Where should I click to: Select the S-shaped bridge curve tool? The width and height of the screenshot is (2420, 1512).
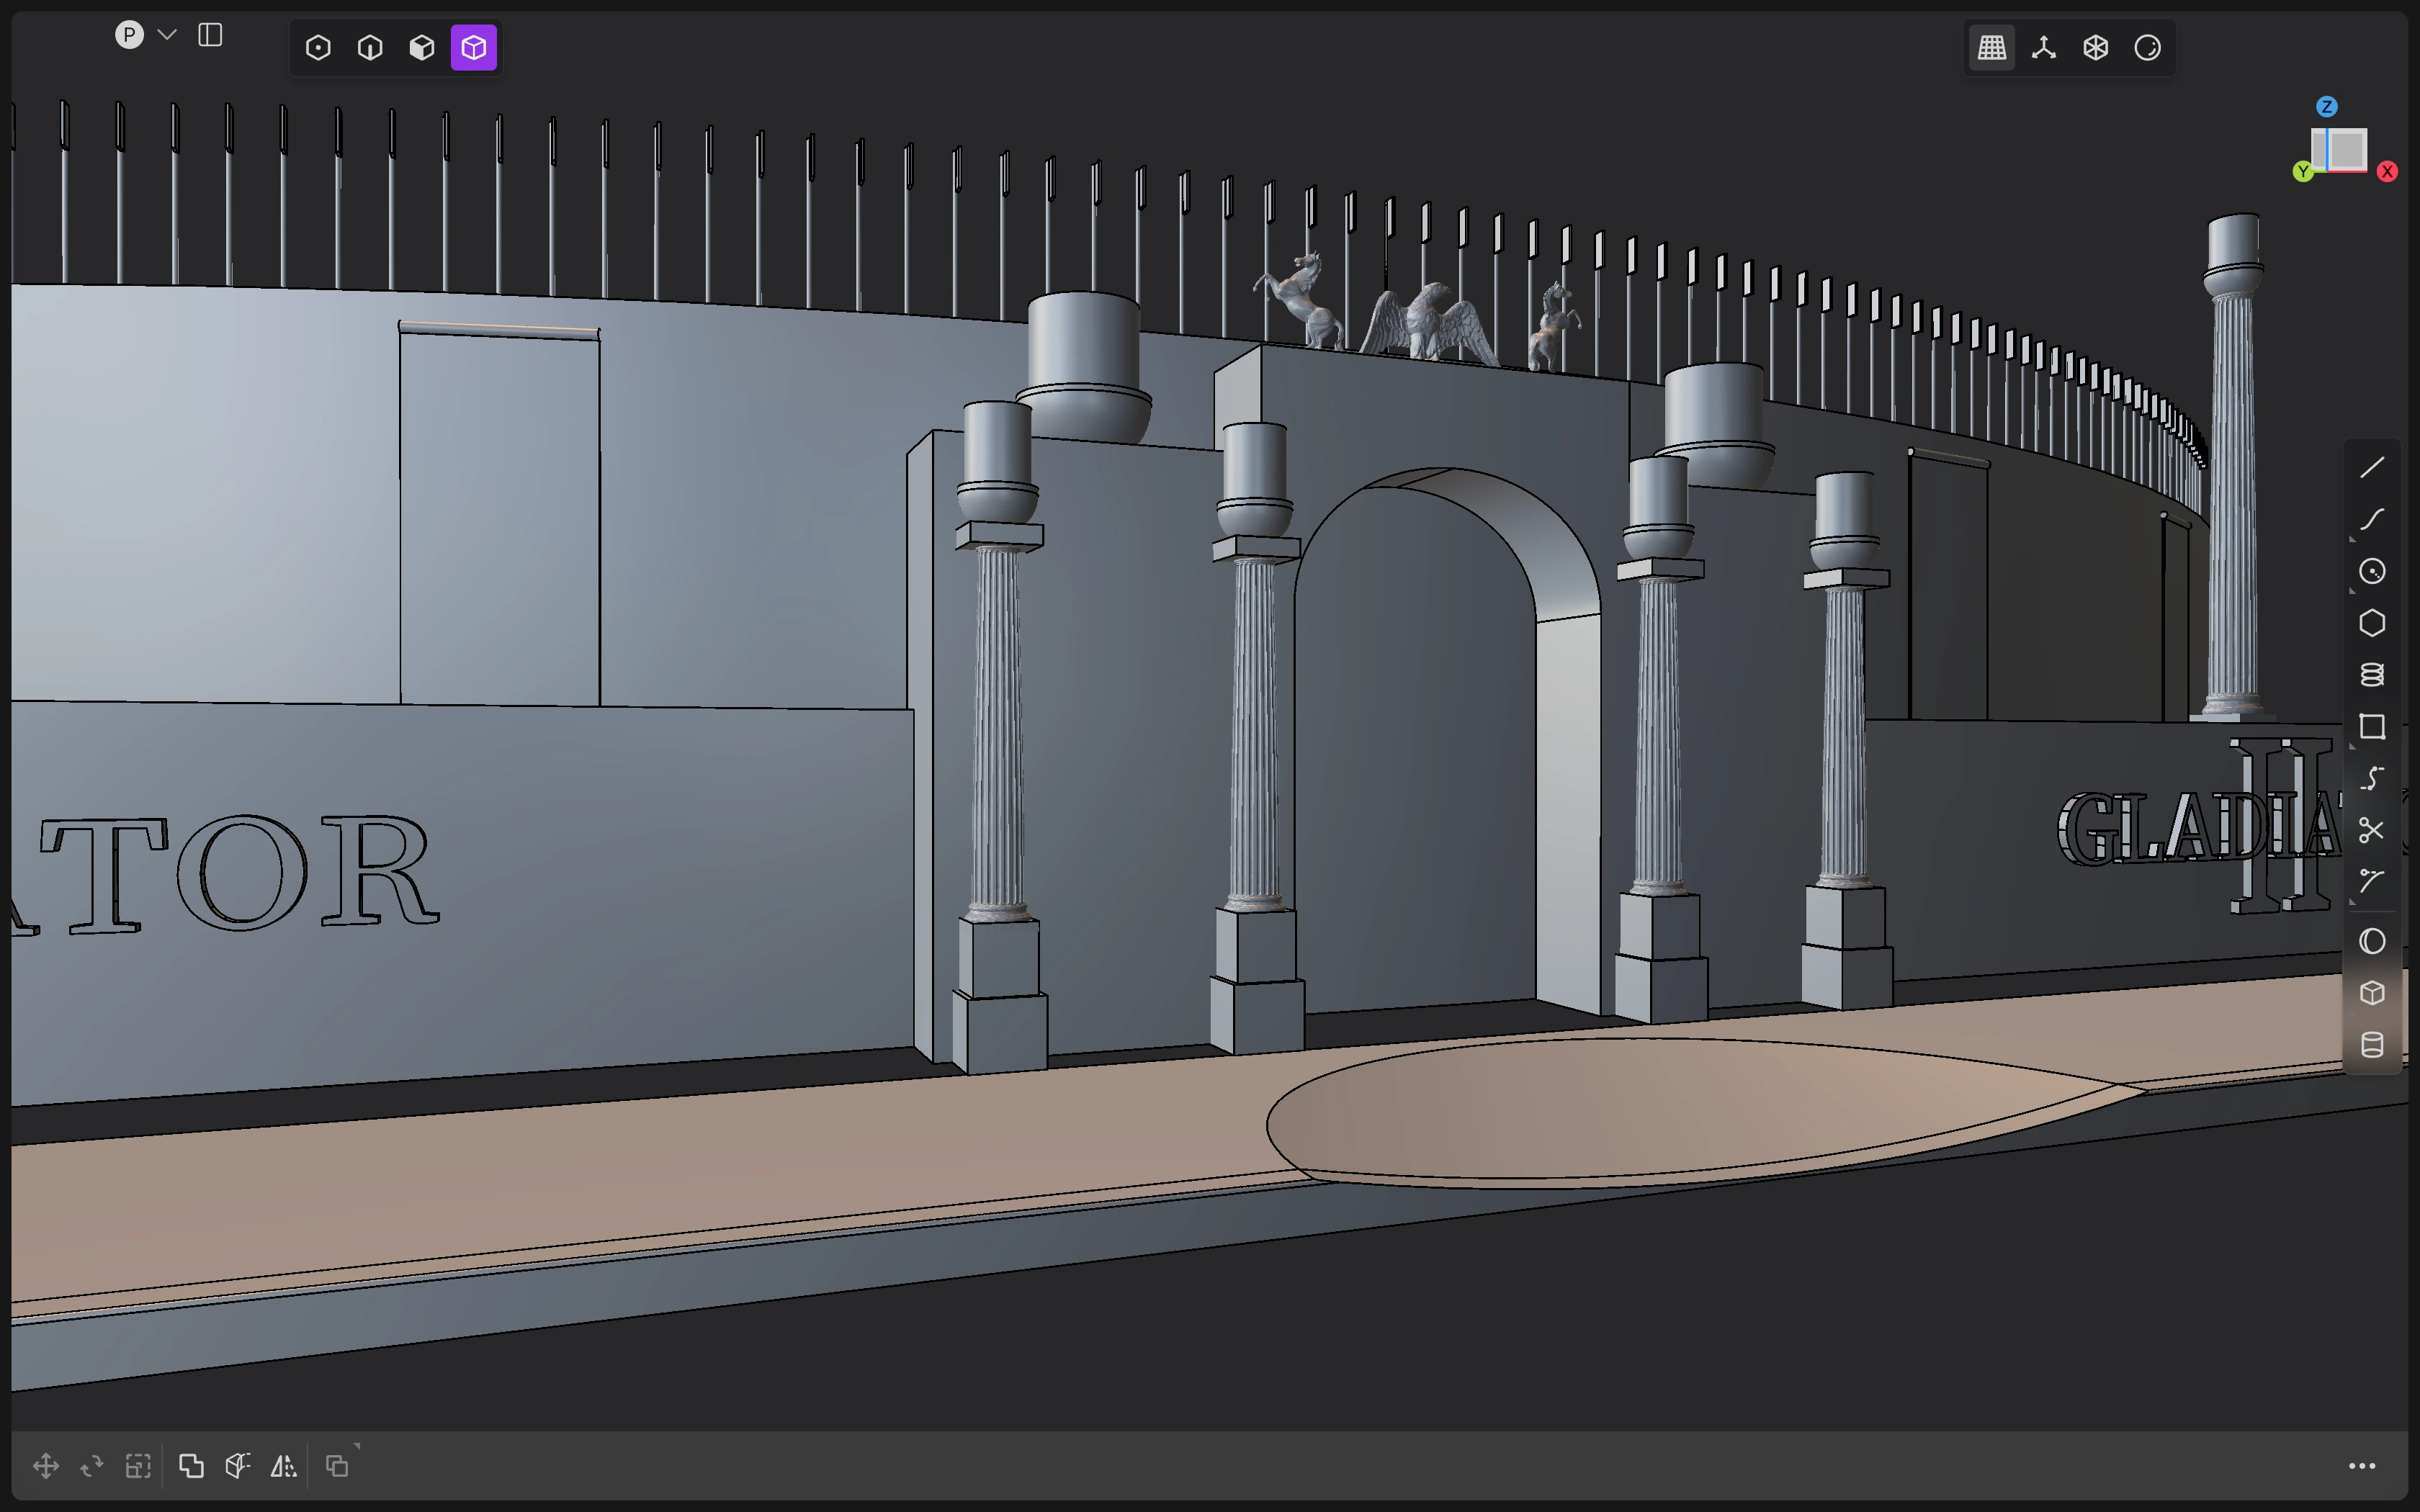click(x=2372, y=778)
